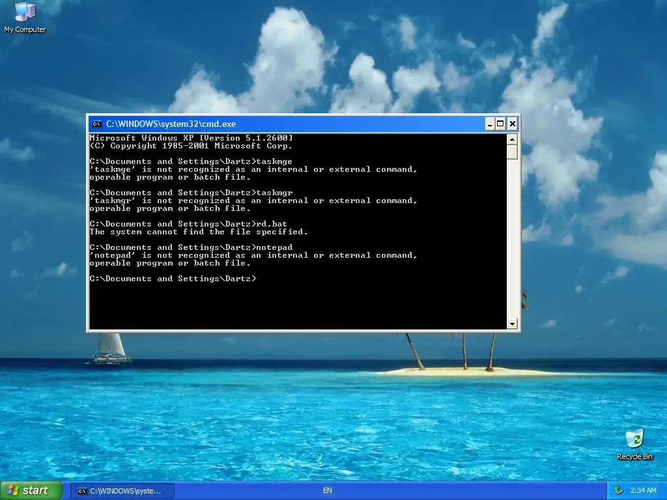Activate the C:\WINDOWS\syste... taskbar button
This screenshot has width=667, height=500.
(122, 491)
